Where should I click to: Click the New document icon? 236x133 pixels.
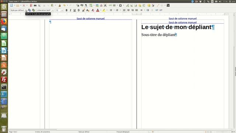point(11,6)
